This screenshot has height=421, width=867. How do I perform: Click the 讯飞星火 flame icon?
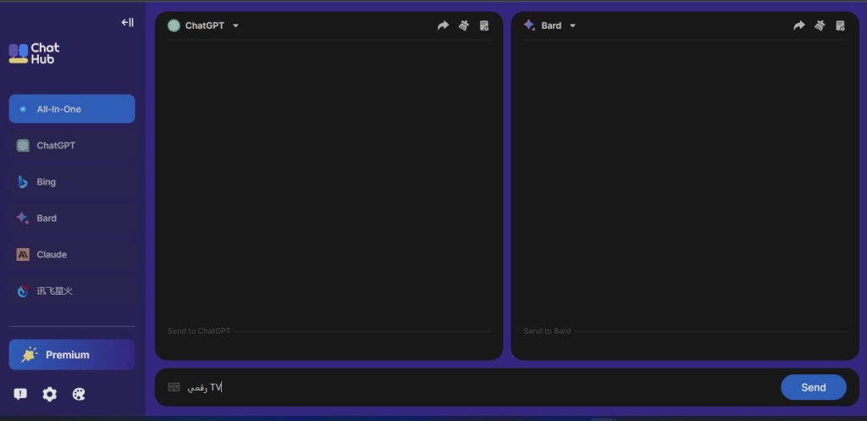[23, 291]
